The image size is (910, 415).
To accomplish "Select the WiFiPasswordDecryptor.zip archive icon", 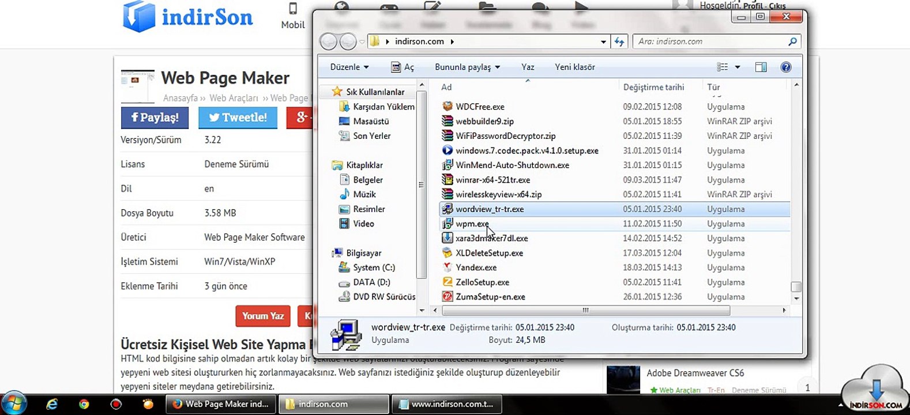I will point(447,136).
